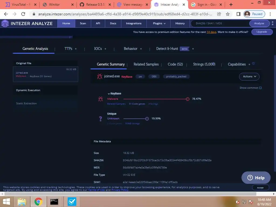Close the Sign in - Google tab
Screen dimensions: 276x207
(x=221, y=5)
